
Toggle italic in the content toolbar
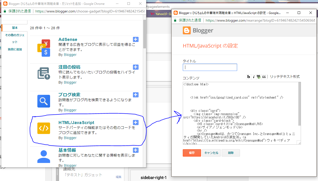click(x=254, y=77)
